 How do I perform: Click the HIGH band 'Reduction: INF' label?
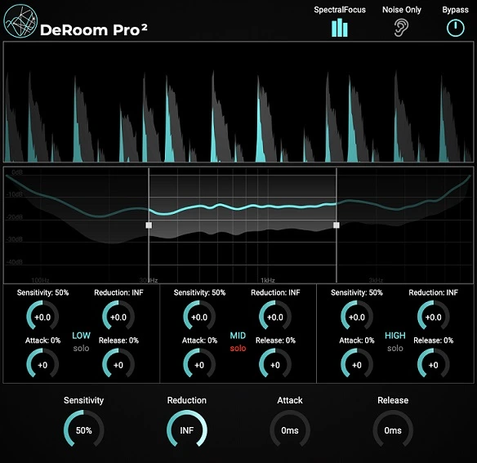(433, 292)
